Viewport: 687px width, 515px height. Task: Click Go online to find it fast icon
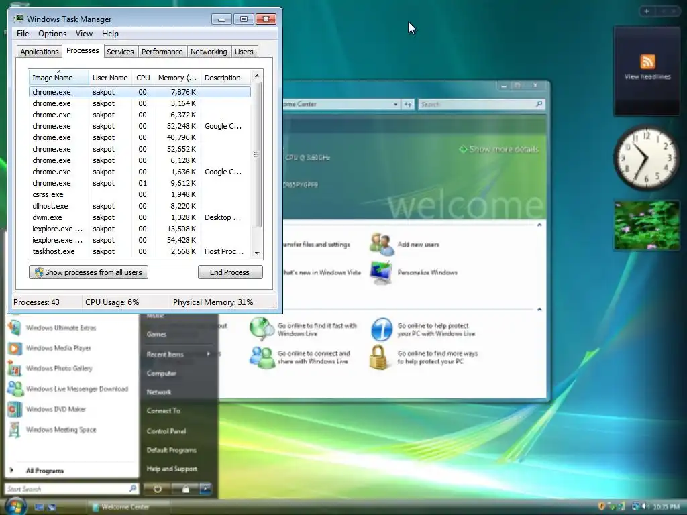tap(262, 329)
